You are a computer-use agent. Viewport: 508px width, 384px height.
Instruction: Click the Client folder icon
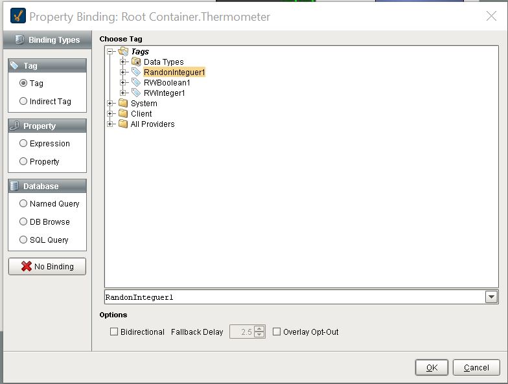123,114
